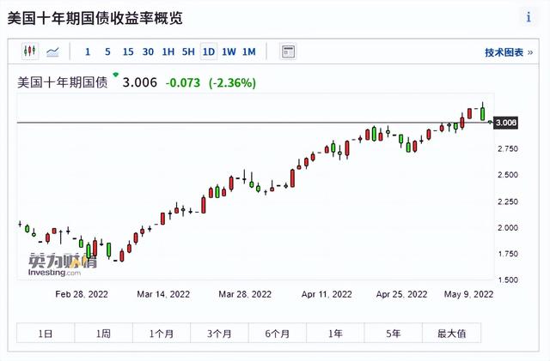Choose the 1M interval
Viewport: 550px width, 361px height.
(x=248, y=52)
